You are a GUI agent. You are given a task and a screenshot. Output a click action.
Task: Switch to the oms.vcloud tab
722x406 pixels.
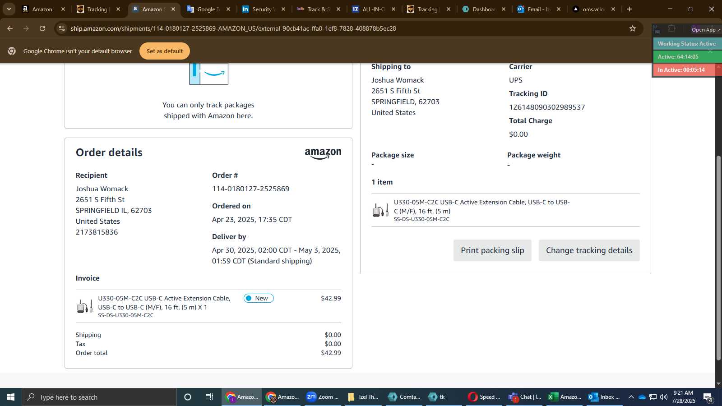tap(594, 9)
